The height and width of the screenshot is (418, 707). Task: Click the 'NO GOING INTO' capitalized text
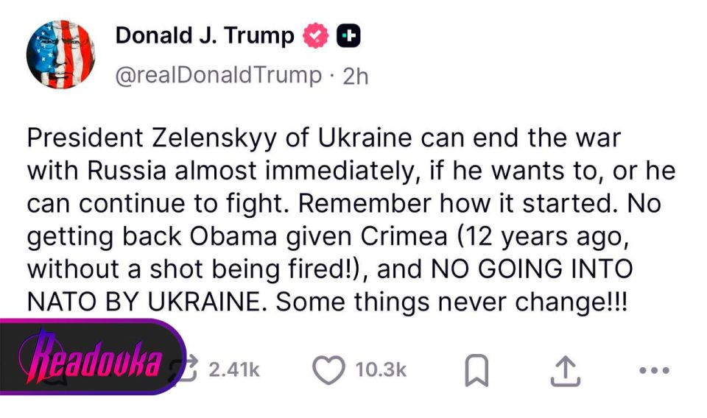(x=532, y=269)
